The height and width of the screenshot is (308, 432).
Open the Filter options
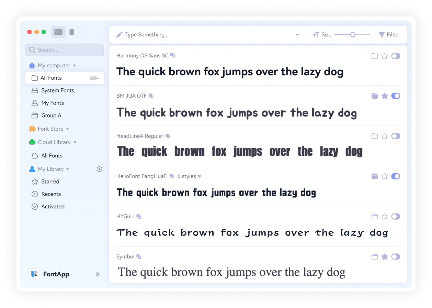point(389,35)
